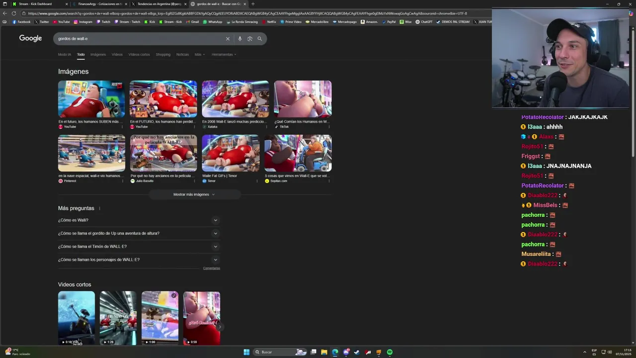Show next short videos with arrow
Screen dimensions: 636x358
pyautogui.click(x=219, y=327)
